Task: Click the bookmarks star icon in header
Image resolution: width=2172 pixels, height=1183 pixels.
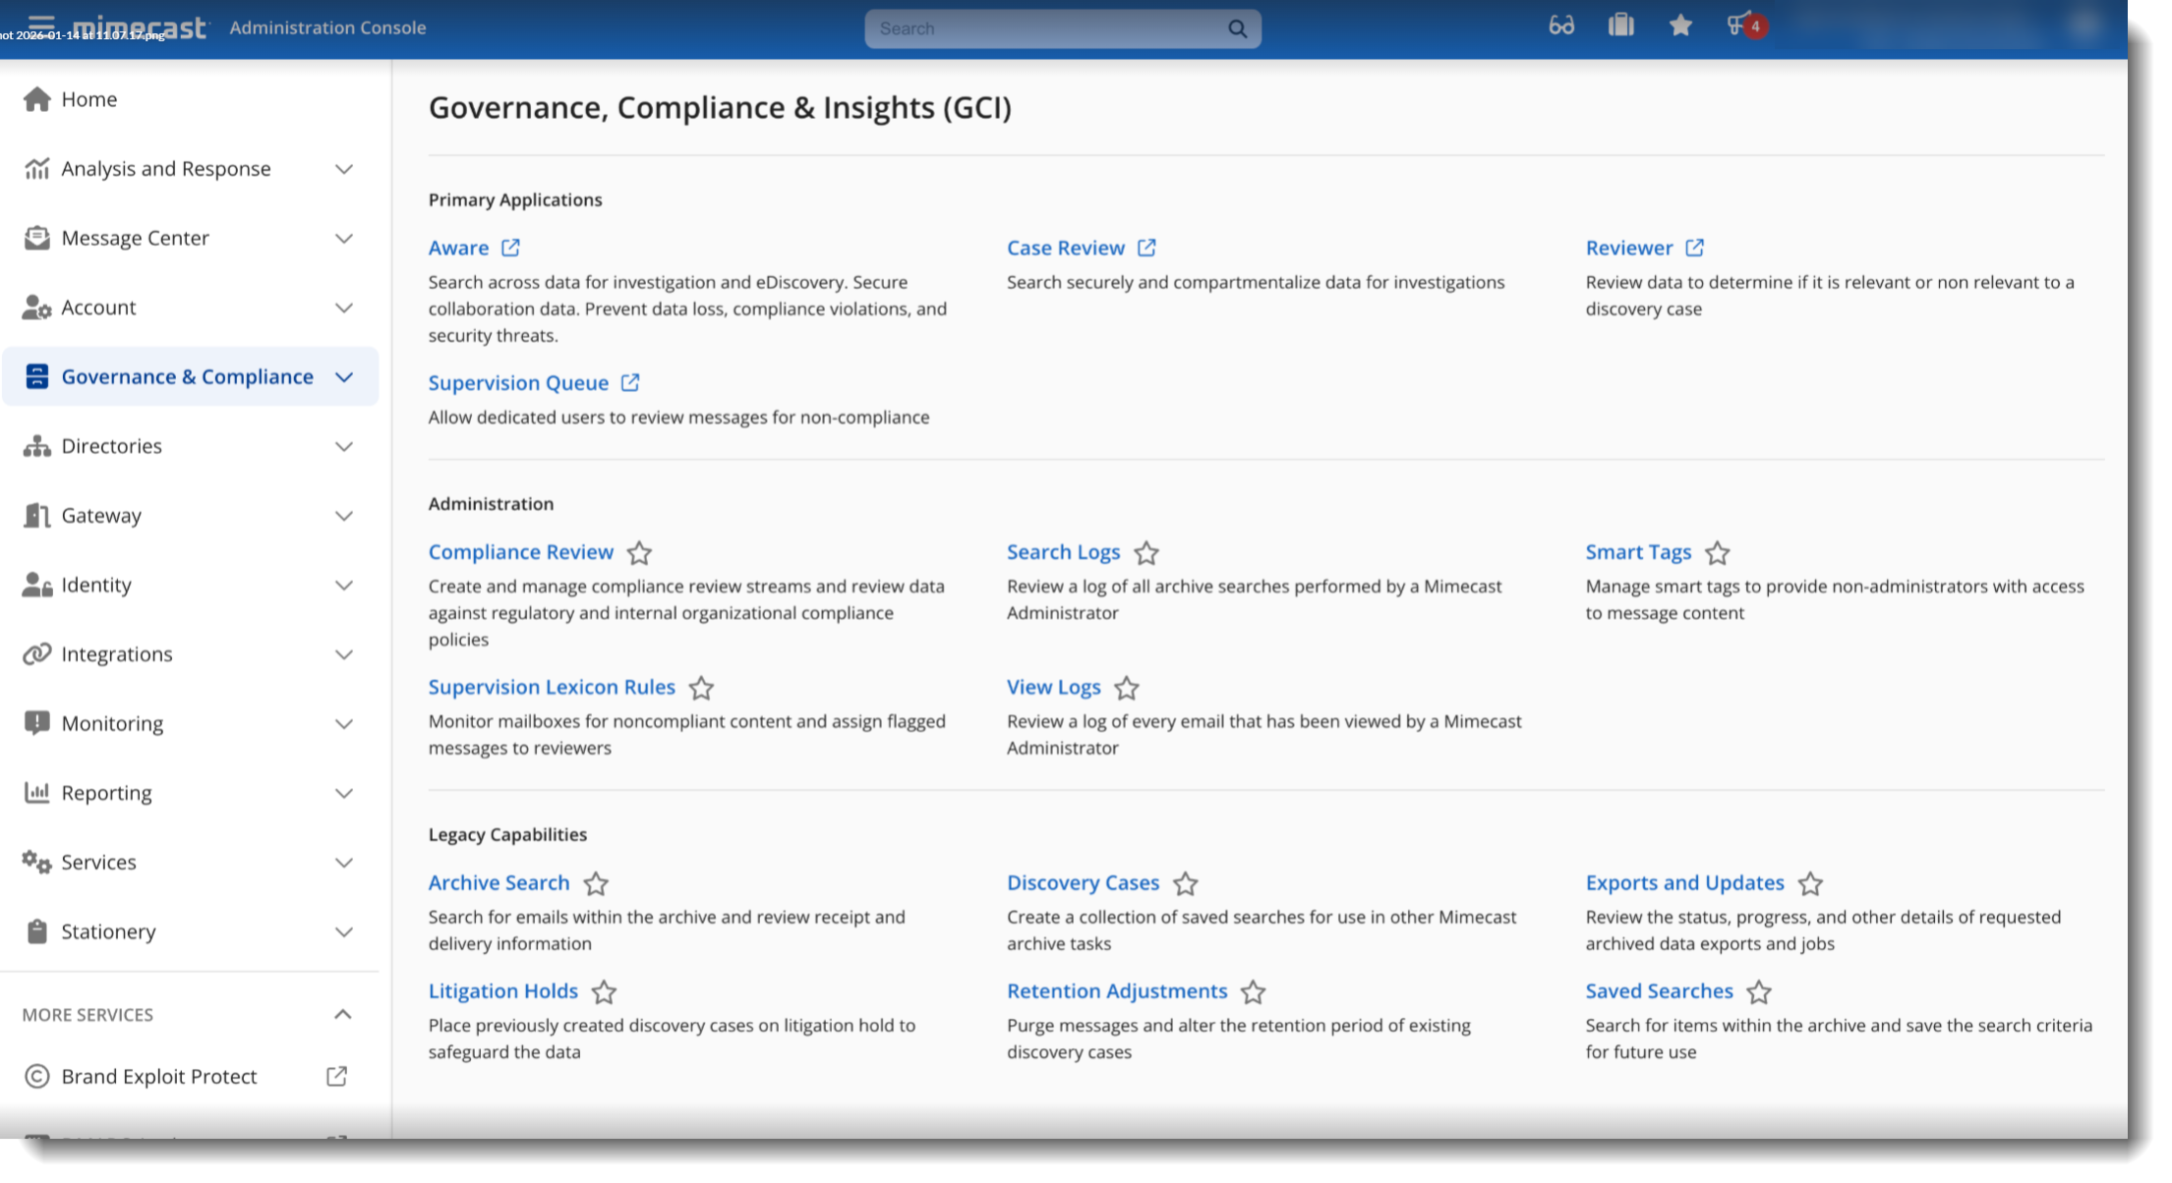Action: pos(1680,26)
